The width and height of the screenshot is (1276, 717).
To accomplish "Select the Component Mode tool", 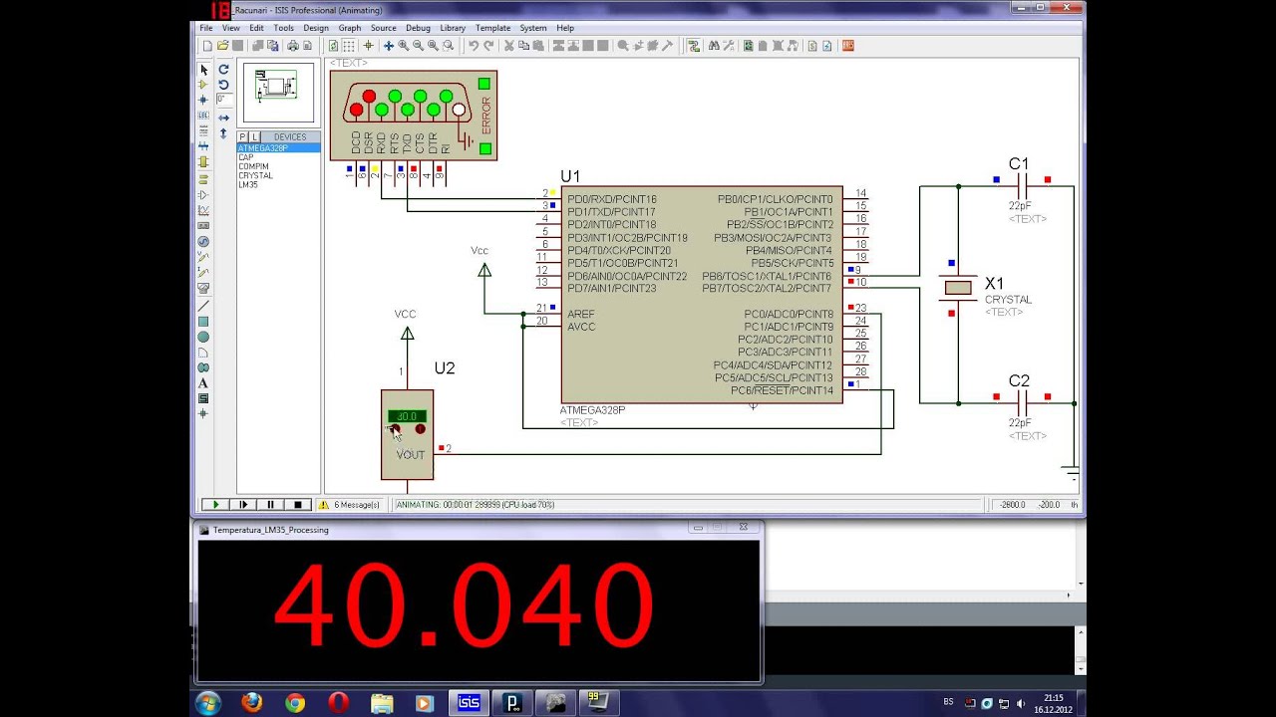I will point(203,85).
